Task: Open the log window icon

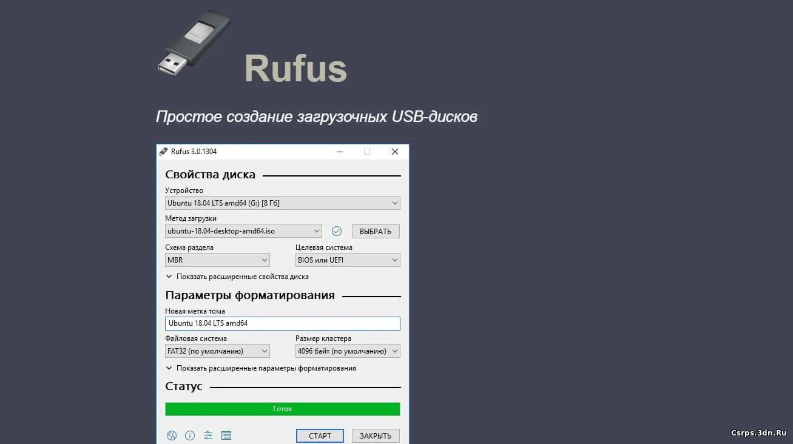Action: (226, 436)
